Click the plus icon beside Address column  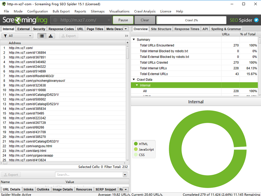pos(128,43)
